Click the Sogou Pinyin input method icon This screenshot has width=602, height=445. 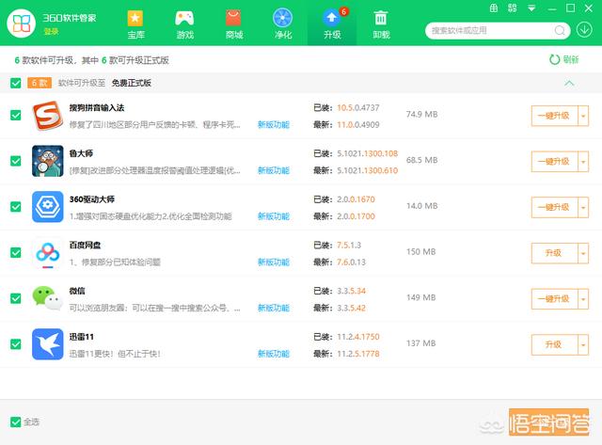point(47,115)
